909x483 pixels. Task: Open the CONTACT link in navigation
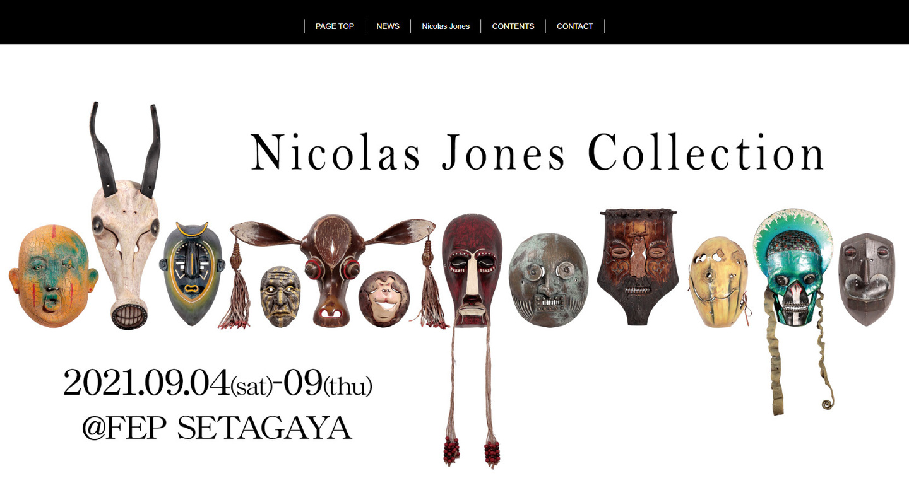point(574,26)
